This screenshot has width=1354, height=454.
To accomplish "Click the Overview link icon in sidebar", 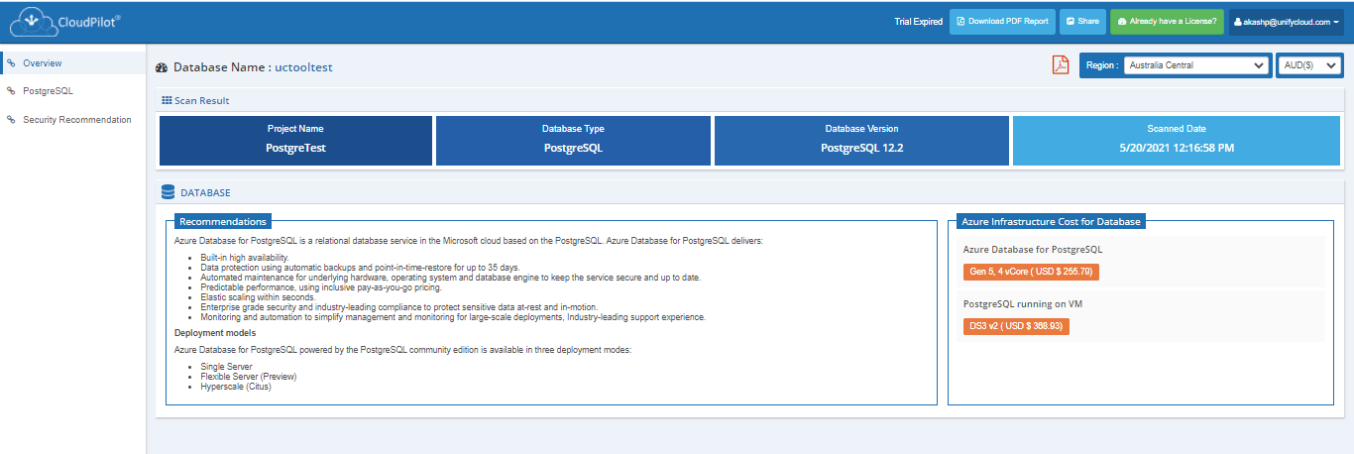I will 11,62.
